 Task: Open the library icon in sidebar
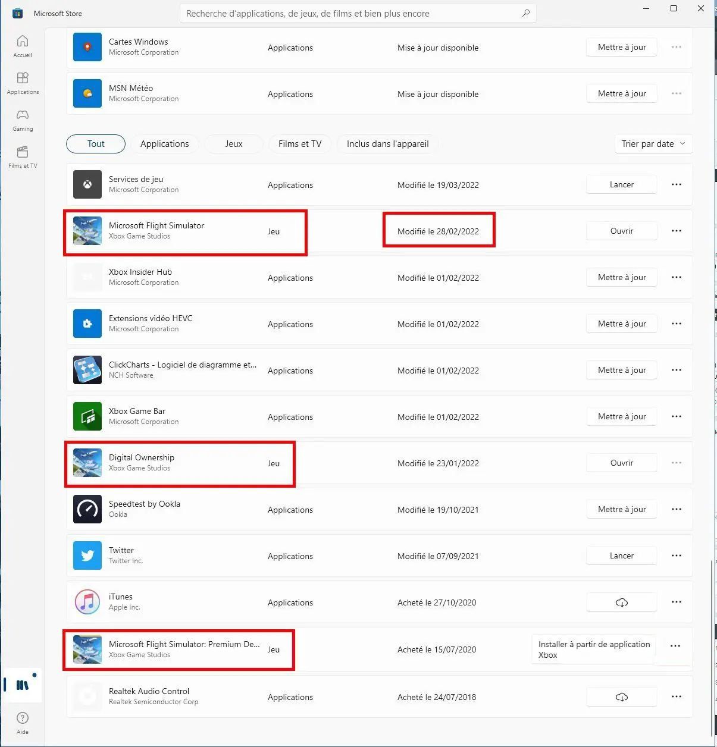pyautogui.click(x=23, y=685)
